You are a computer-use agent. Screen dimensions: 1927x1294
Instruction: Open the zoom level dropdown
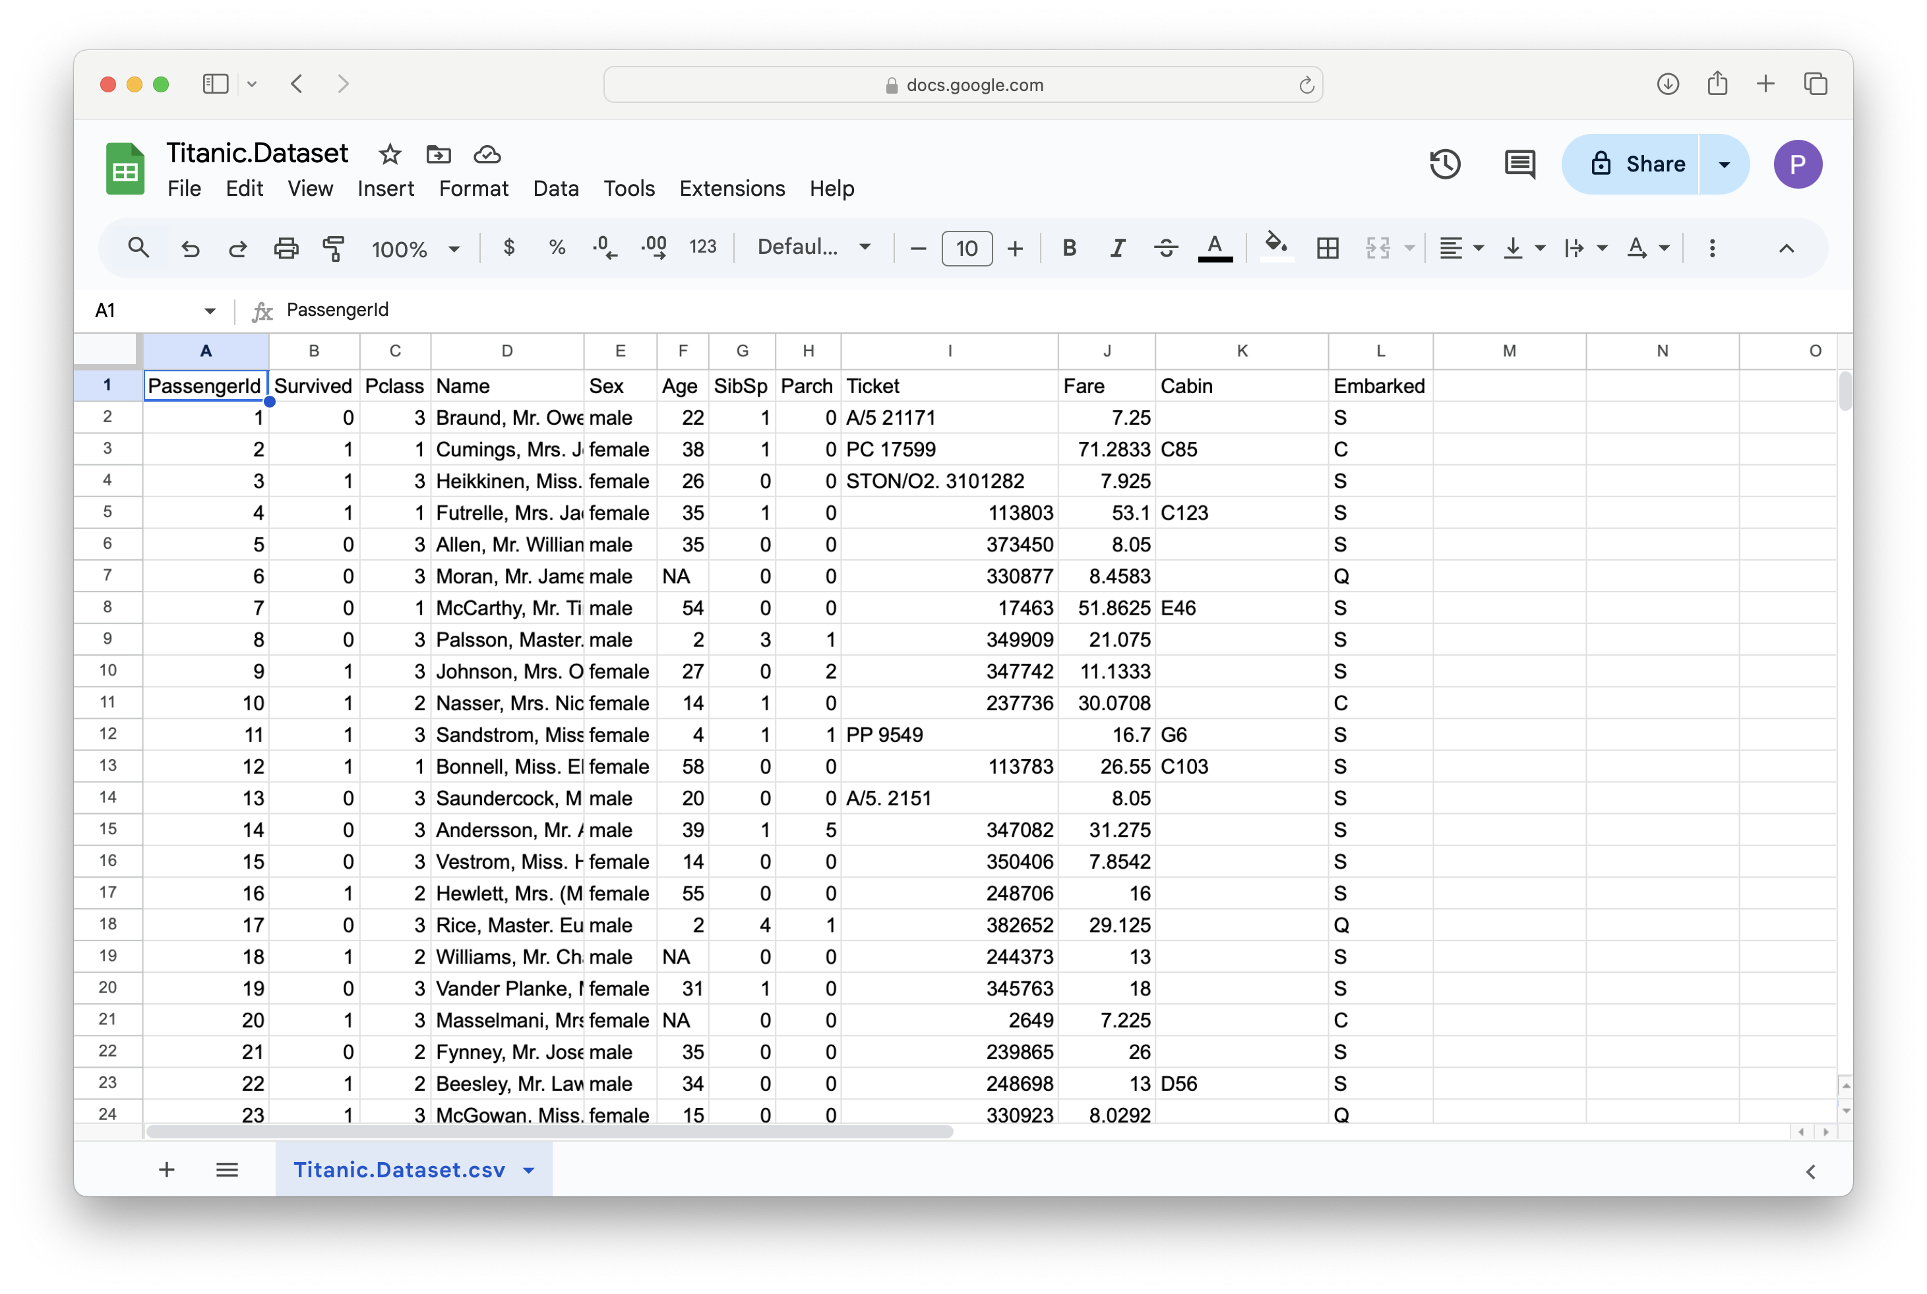pyautogui.click(x=416, y=247)
